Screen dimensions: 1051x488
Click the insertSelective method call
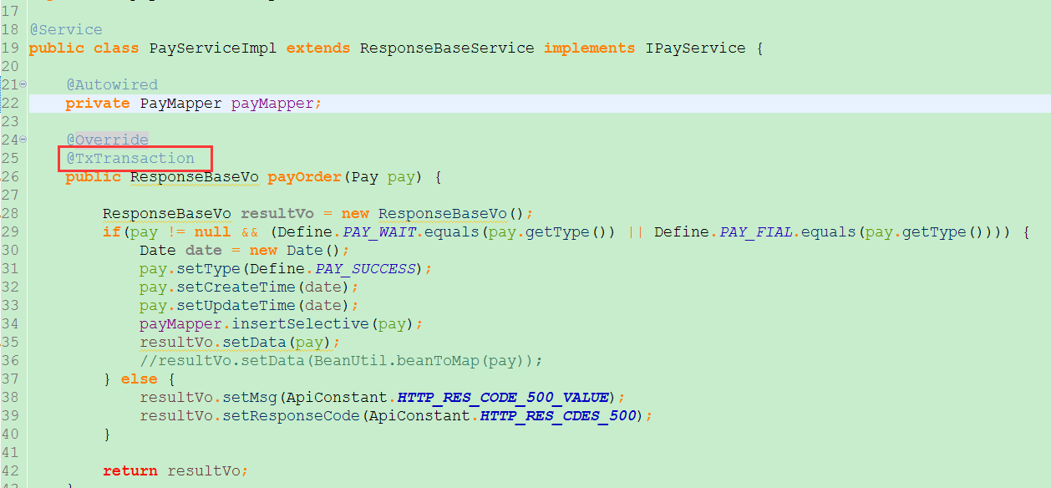coord(300,323)
